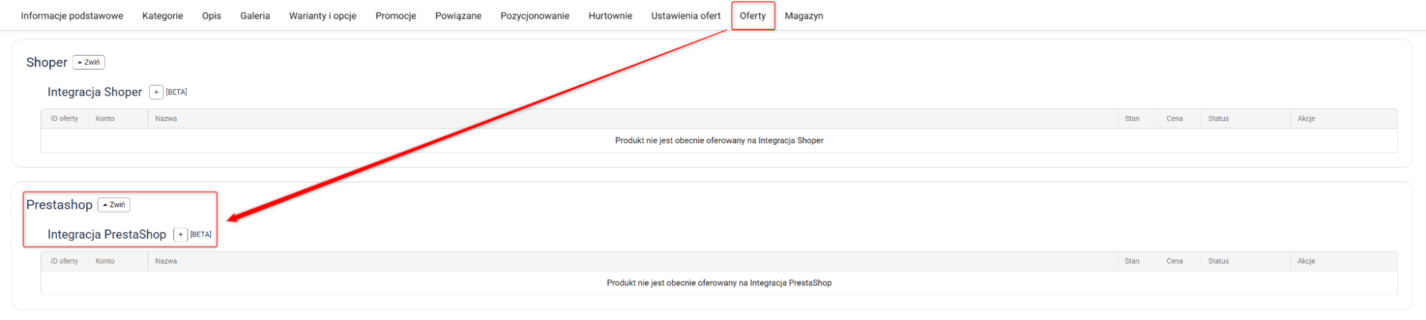Click the plus icon beside Integracja Shoper
1426x320 pixels.
(156, 92)
